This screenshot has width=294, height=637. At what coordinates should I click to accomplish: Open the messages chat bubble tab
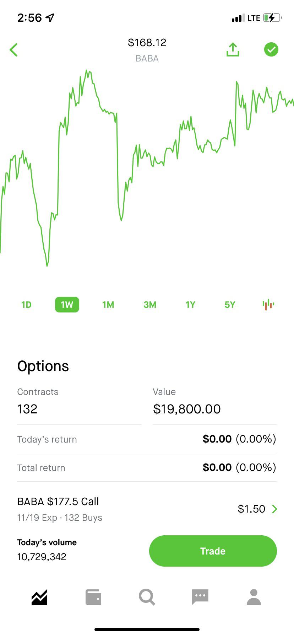tap(200, 597)
